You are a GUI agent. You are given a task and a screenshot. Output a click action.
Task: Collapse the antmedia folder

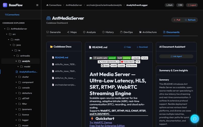[x=14, y=56]
